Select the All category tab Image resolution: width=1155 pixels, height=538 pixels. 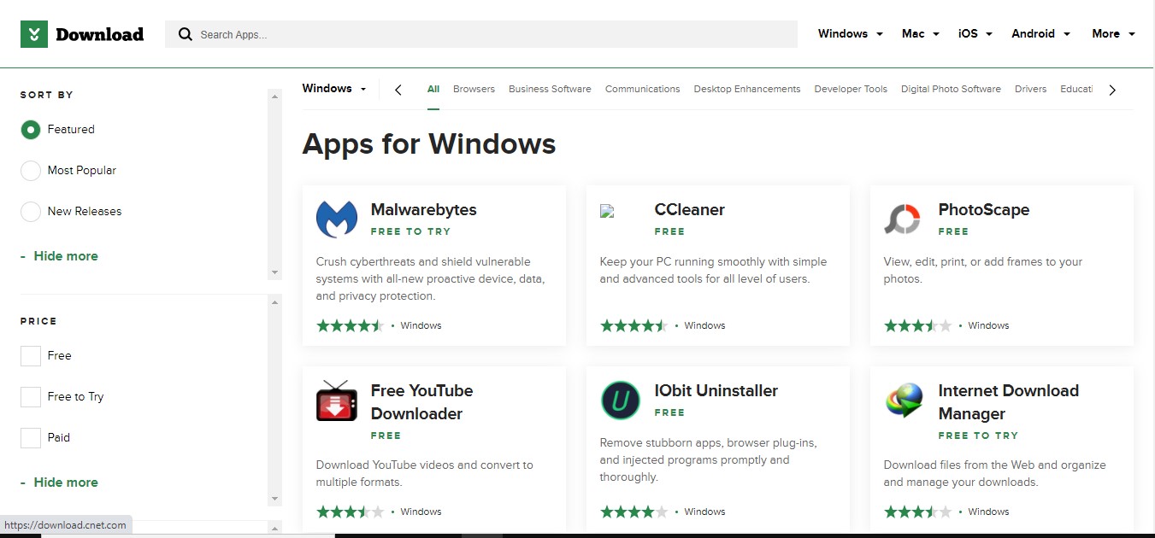tap(433, 89)
